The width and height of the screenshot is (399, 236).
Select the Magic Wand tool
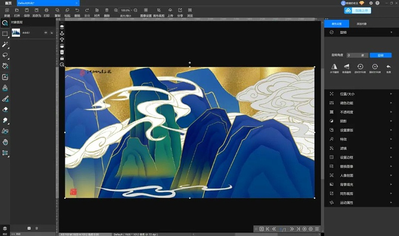click(5, 44)
